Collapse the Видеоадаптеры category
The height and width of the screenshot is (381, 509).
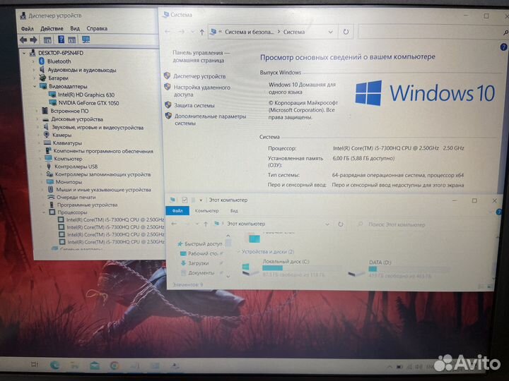35,87
